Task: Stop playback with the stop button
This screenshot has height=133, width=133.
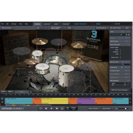Action: click(46, 109)
